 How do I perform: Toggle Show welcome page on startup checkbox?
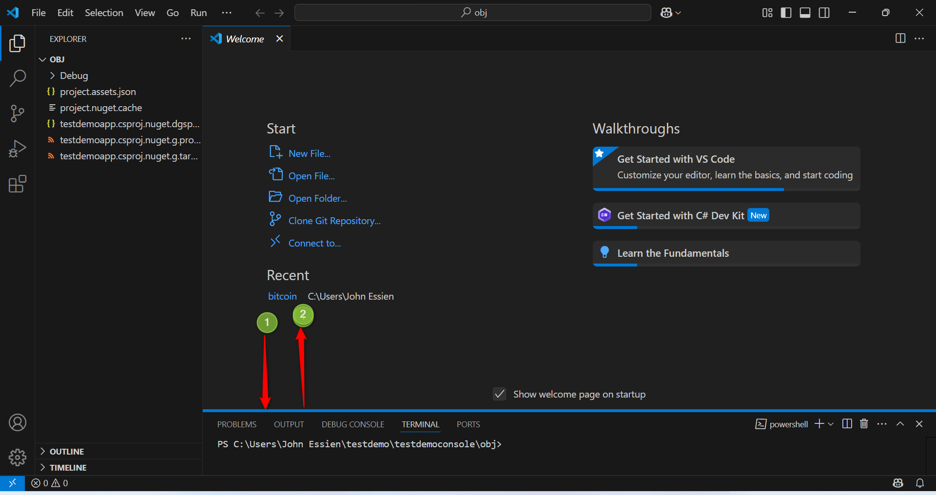(x=500, y=394)
